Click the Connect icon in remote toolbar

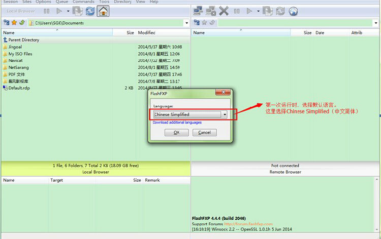click(x=199, y=11)
